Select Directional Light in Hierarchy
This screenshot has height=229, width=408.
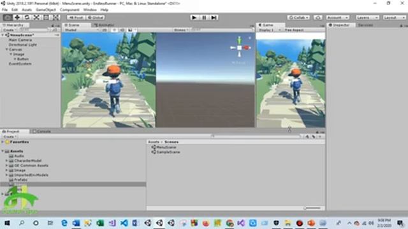point(23,45)
